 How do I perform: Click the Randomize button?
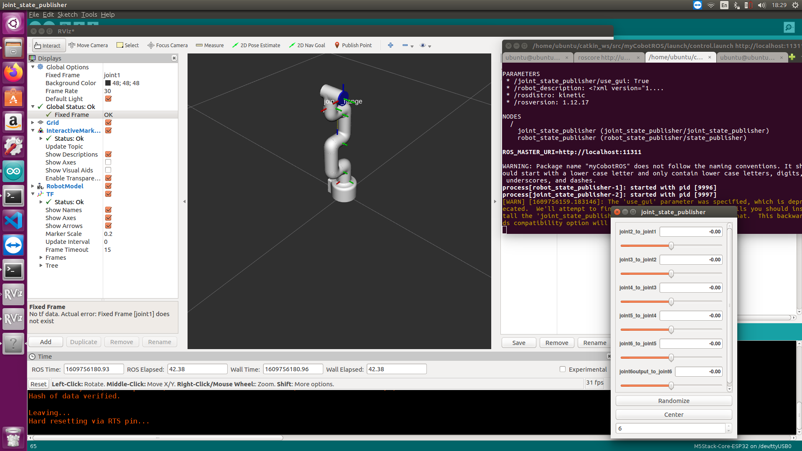(673, 401)
